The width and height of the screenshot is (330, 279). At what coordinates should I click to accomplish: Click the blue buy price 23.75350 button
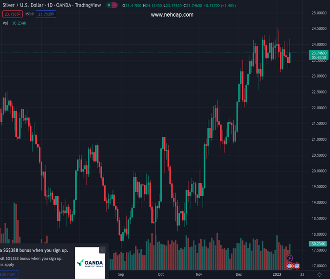coord(46,14)
